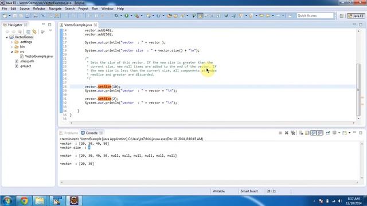
Task: Click the Java EE perspective button
Action: 356,16
